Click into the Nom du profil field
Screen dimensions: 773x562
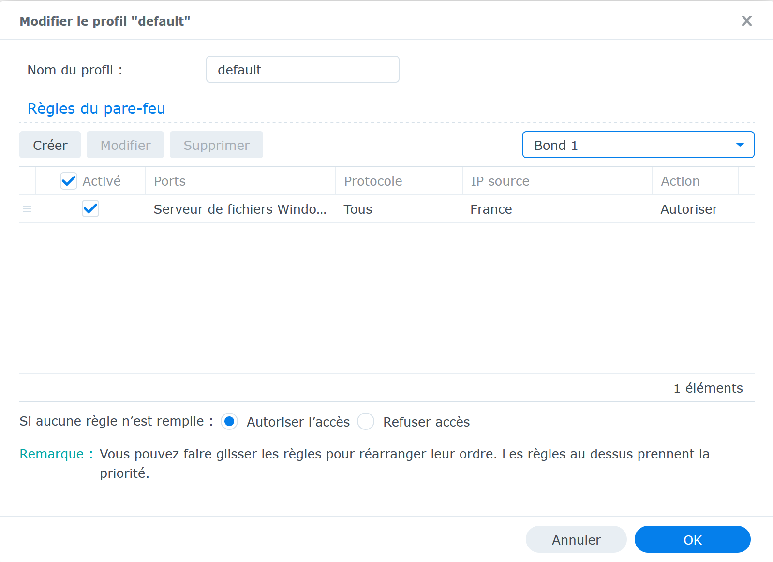tap(302, 70)
